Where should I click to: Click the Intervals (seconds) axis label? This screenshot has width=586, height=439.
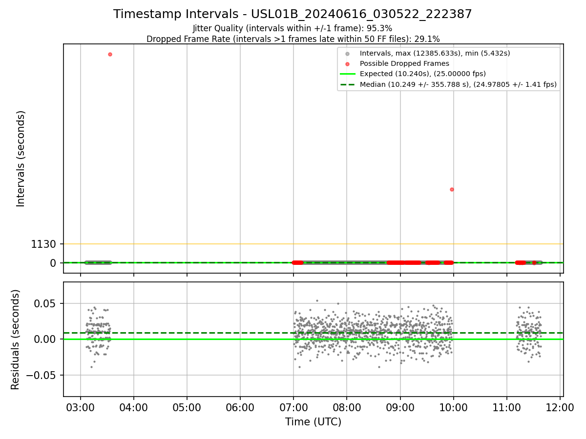click(x=21, y=158)
